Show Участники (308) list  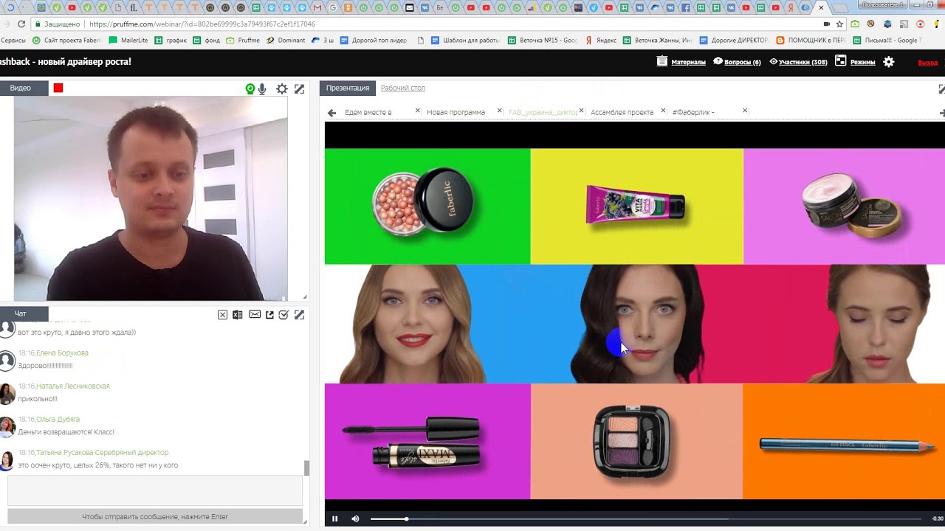798,62
